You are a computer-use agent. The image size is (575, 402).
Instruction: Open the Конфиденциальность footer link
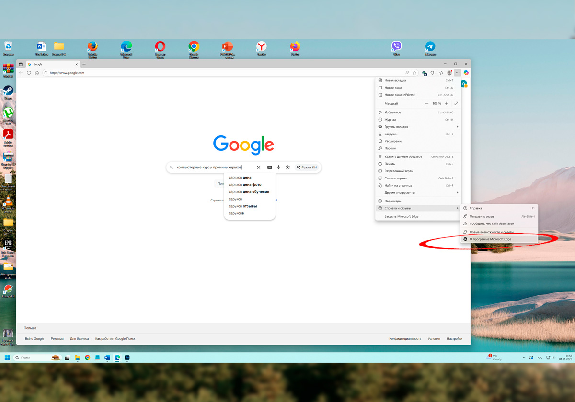[x=405, y=339]
